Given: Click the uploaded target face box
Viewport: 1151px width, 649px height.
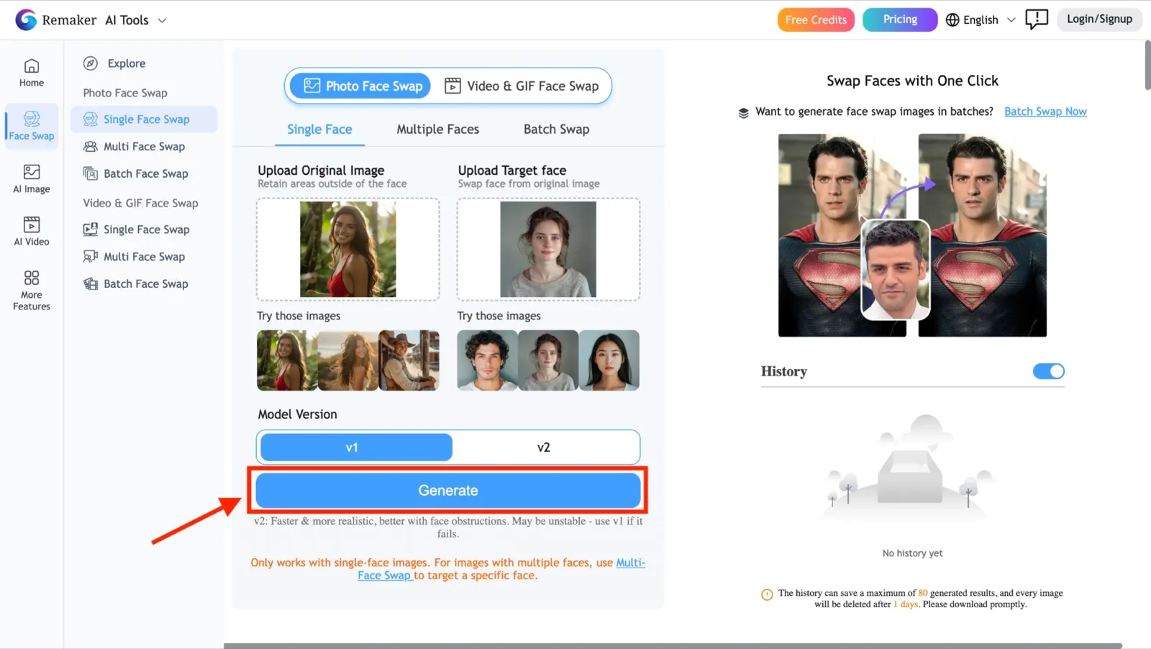Looking at the screenshot, I should (x=548, y=250).
